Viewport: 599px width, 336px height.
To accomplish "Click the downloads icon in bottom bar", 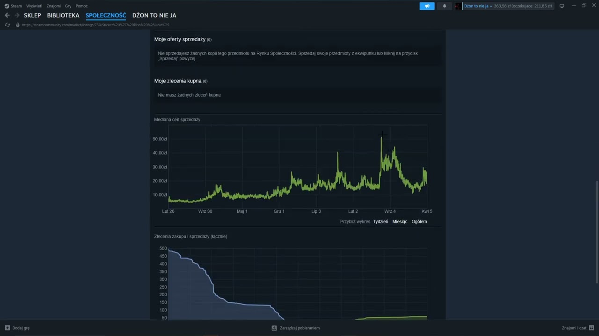I will click(x=274, y=328).
